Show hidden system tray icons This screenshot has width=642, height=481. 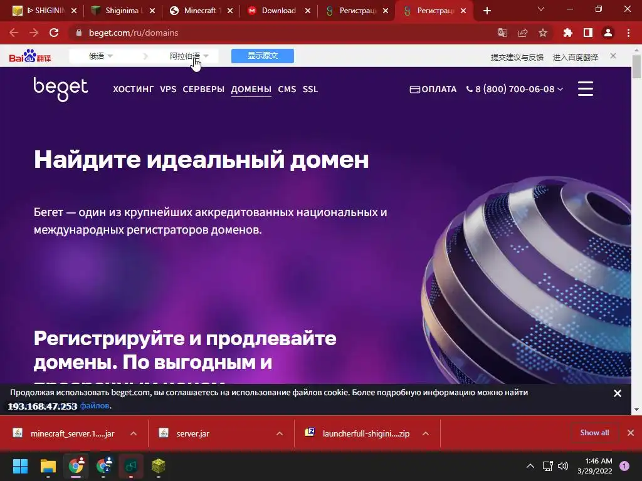(530, 466)
